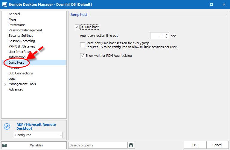Click the Variables grid icon

tap(4, 145)
